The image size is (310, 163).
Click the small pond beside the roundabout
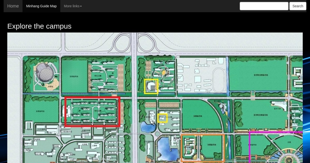tap(147, 127)
